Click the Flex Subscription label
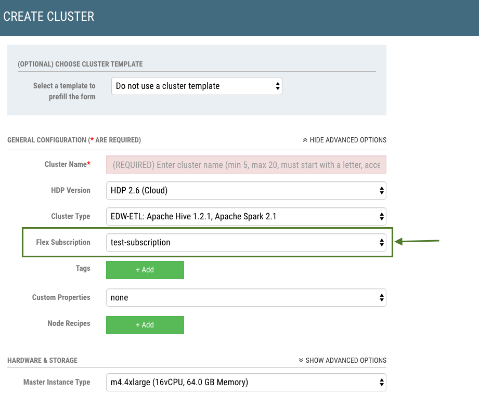479x394 pixels. tap(63, 242)
